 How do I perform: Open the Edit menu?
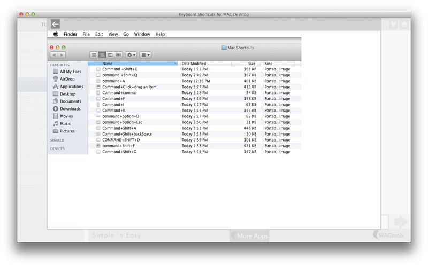(x=99, y=34)
